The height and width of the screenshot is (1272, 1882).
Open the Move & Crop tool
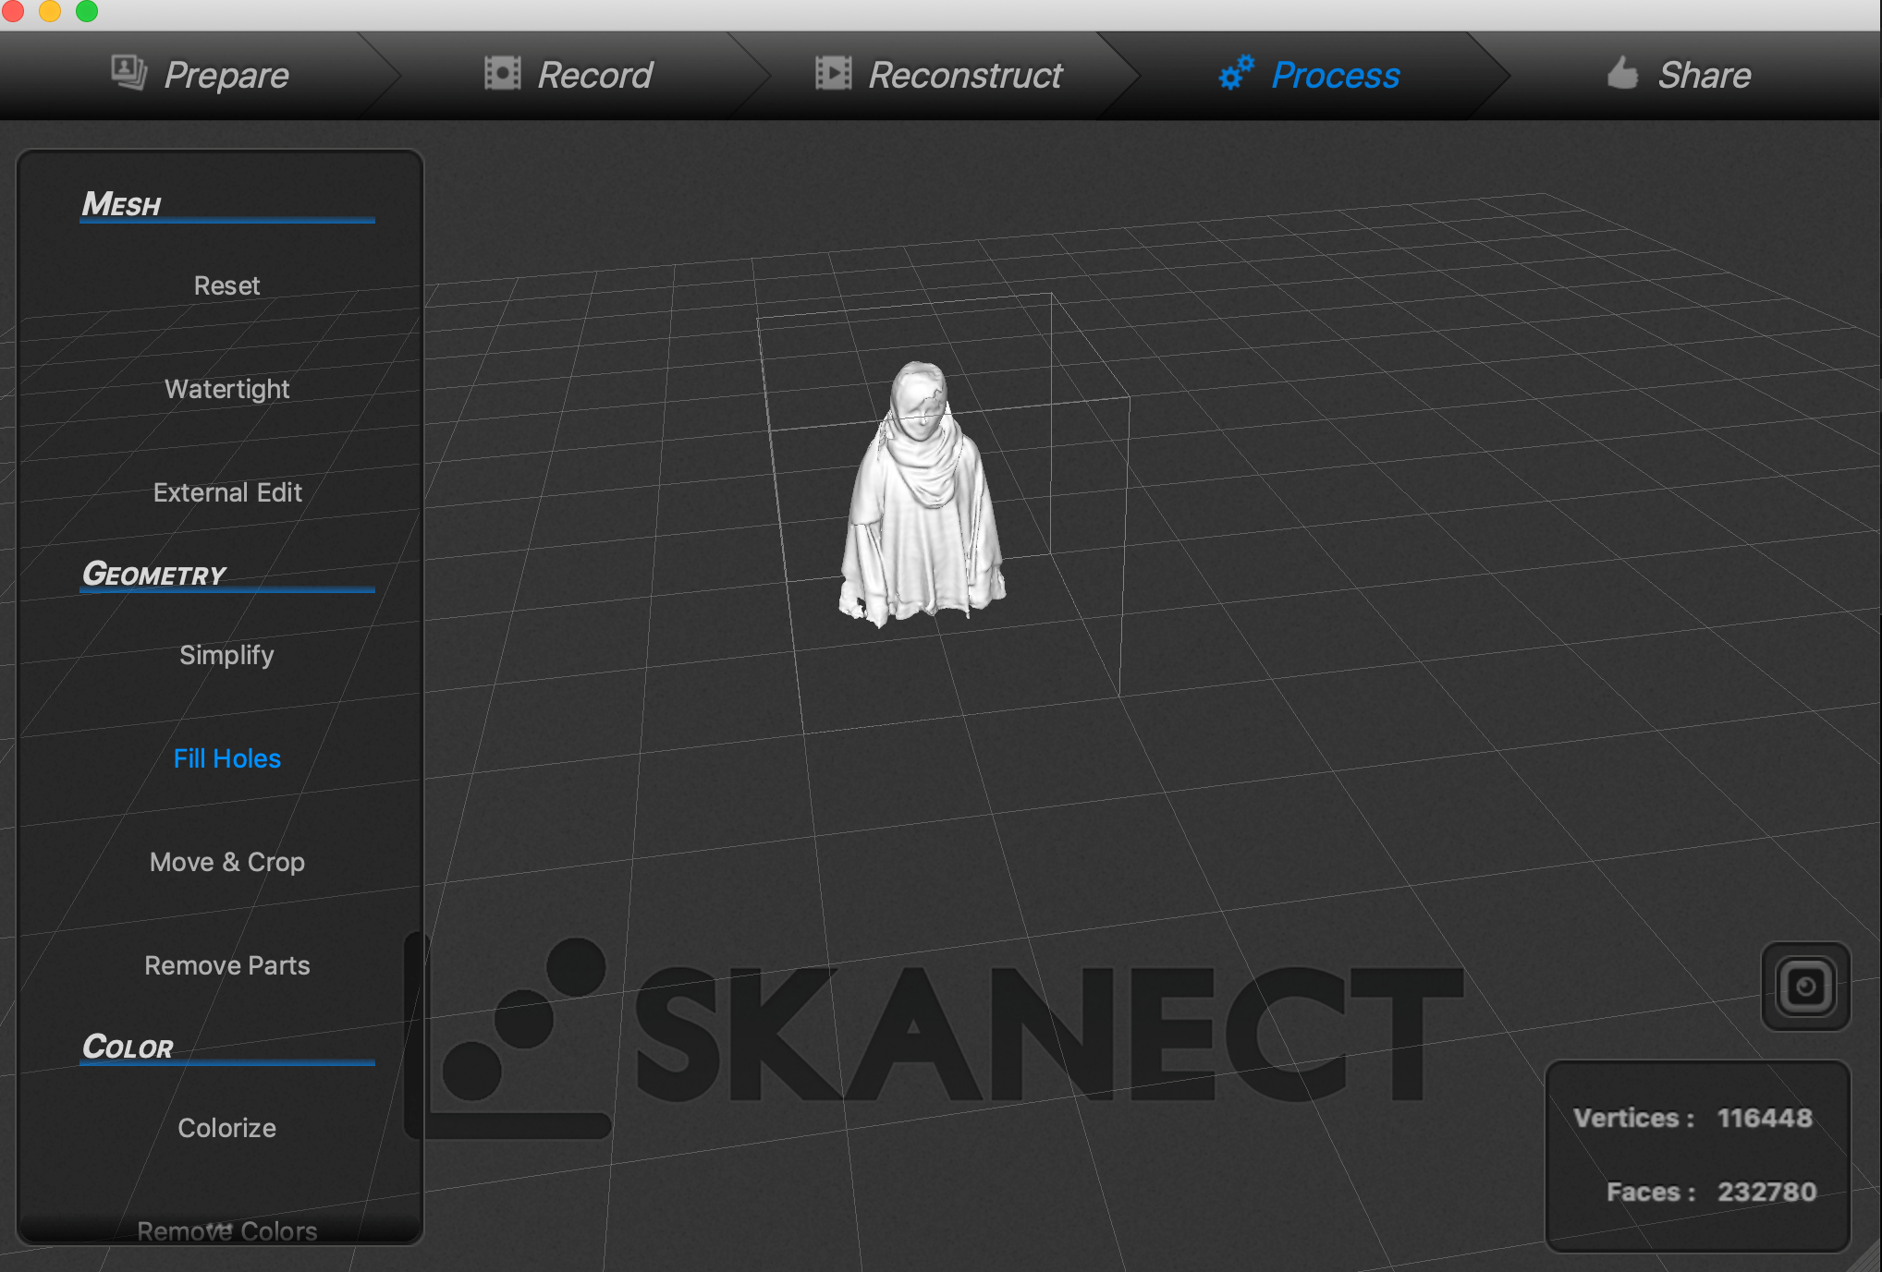click(x=226, y=862)
